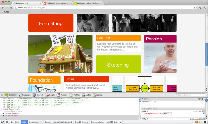The width and height of the screenshot is (208, 124).
Task: Reload the page
Action: coord(11,8)
